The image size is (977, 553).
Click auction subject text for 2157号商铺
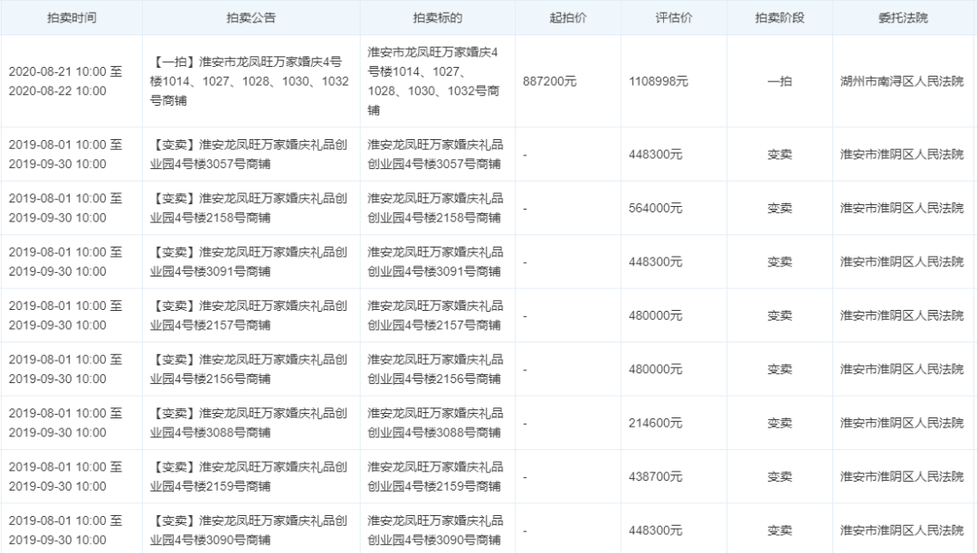point(435,315)
